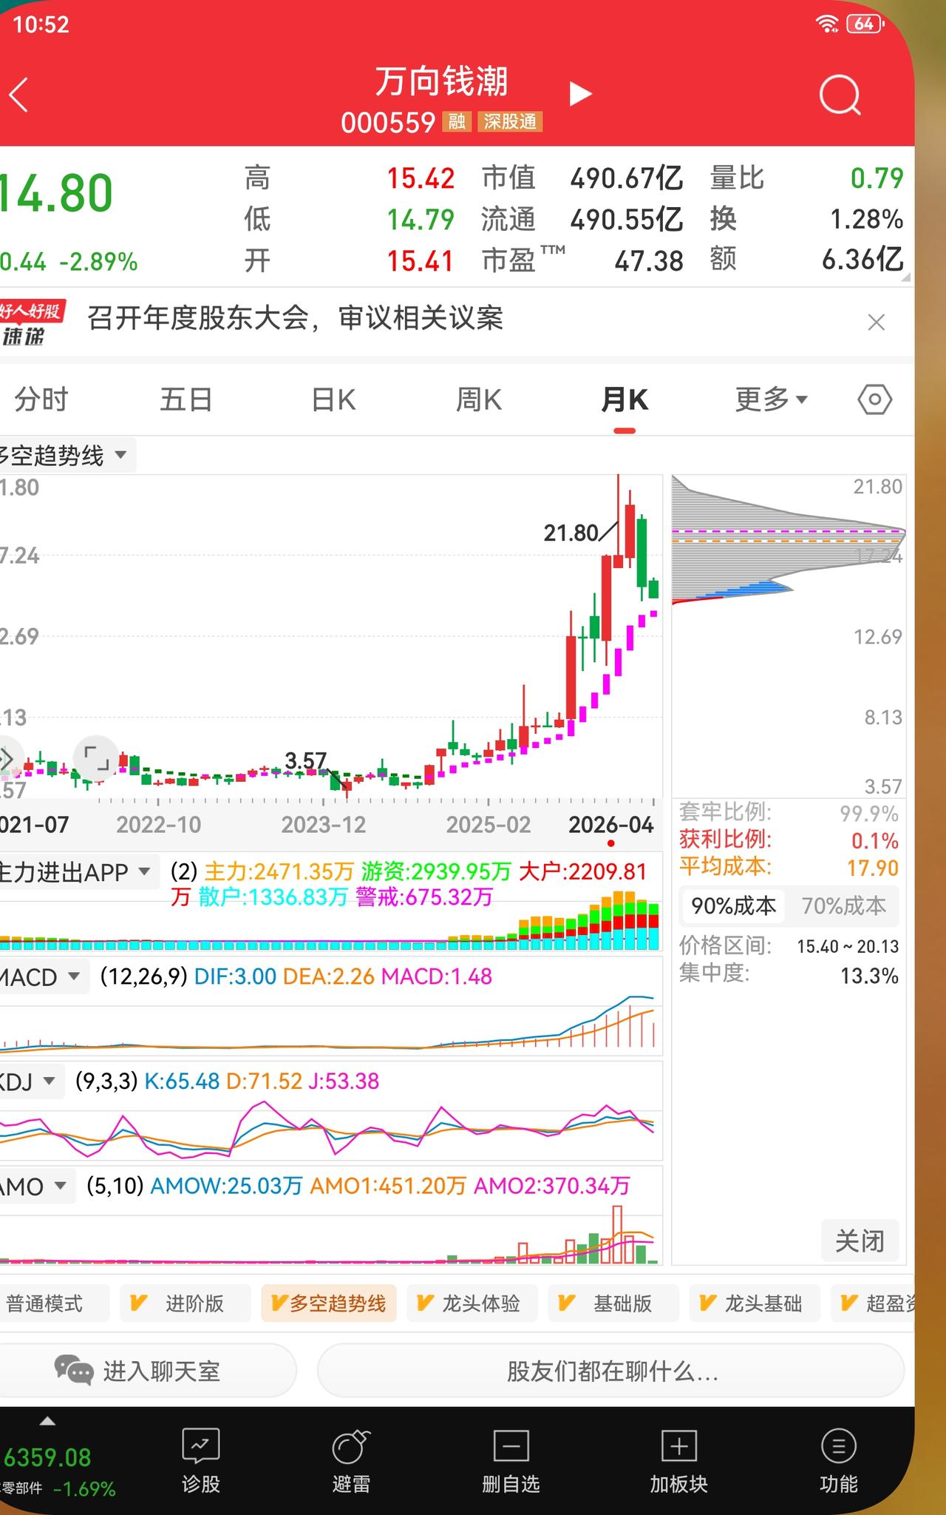Tap 股友们都在聊什么 input bar
The image size is (946, 1515).
pyautogui.click(x=611, y=1371)
